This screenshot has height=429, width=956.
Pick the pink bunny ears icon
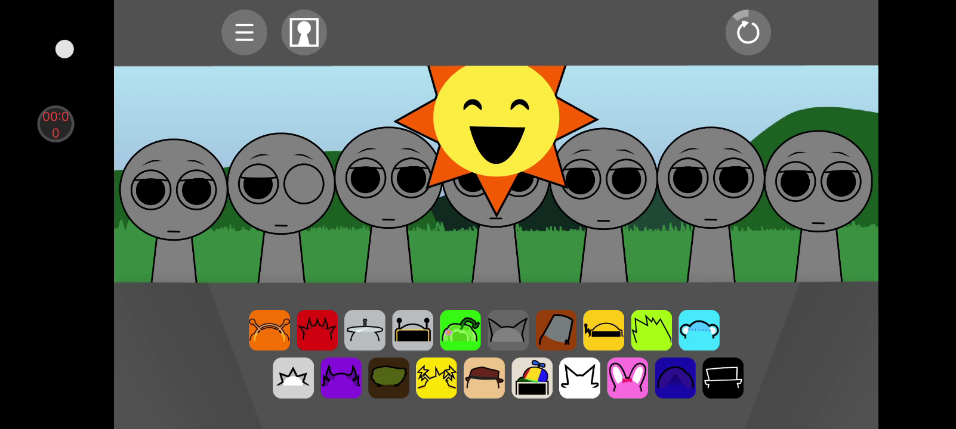[x=627, y=378]
